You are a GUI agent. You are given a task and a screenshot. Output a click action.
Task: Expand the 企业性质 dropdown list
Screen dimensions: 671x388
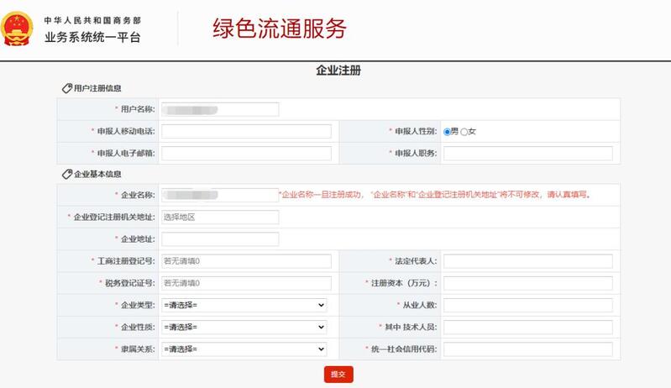click(x=244, y=327)
